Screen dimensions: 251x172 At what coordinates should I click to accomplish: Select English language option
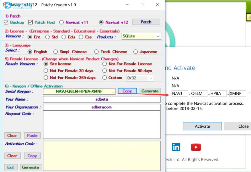(30, 52)
